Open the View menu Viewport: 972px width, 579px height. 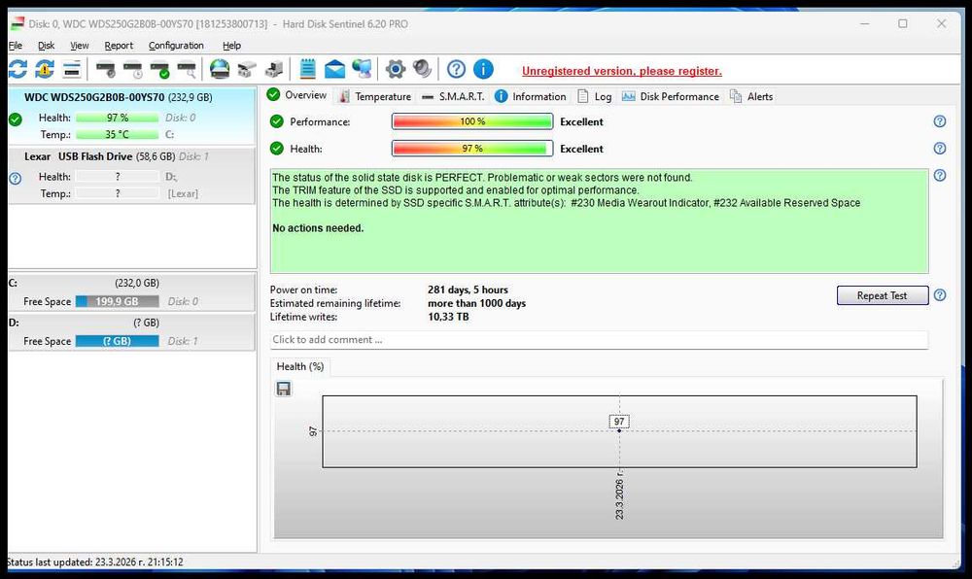(x=80, y=46)
